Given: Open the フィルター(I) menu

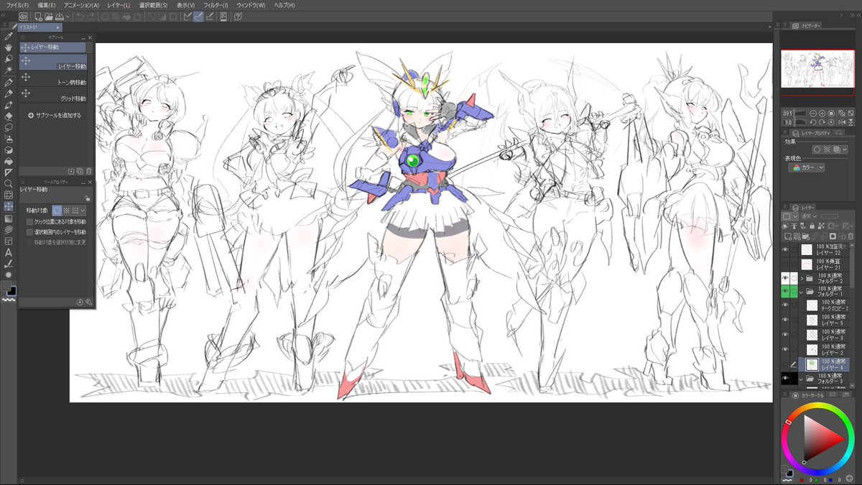Looking at the screenshot, I should (x=214, y=5).
